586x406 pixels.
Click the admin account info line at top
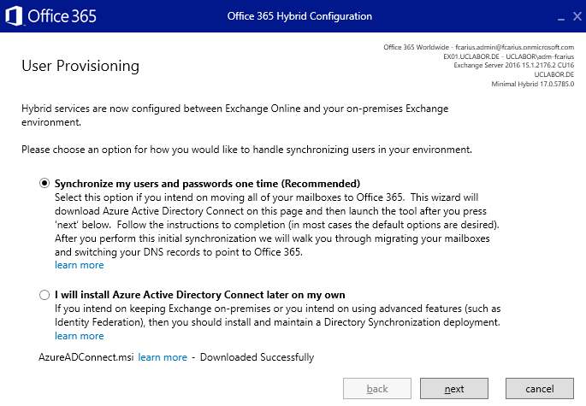tap(479, 47)
